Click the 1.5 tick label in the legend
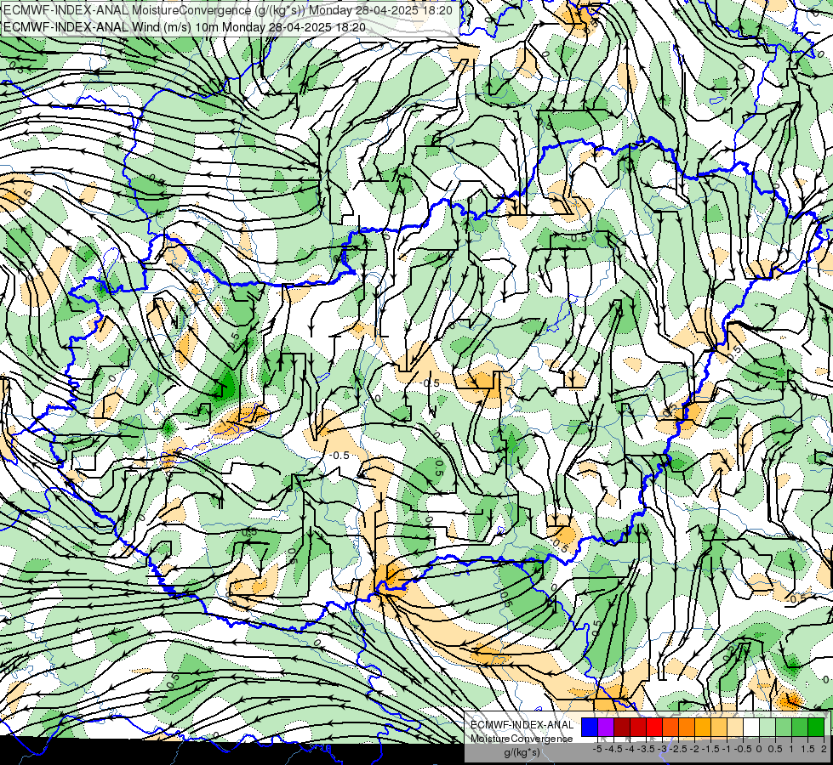Image resolution: width=833 pixels, height=765 pixels. [808, 749]
